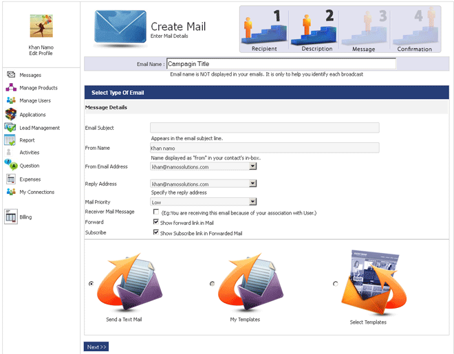Go to step 1 Recipient
This screenshot has height=354, width=454.
coord(264,30)
